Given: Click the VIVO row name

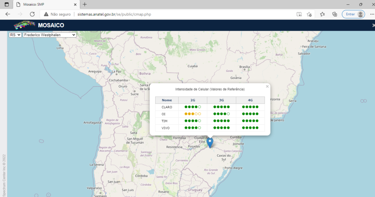Looking at the screenshot, I should point(166,128).
